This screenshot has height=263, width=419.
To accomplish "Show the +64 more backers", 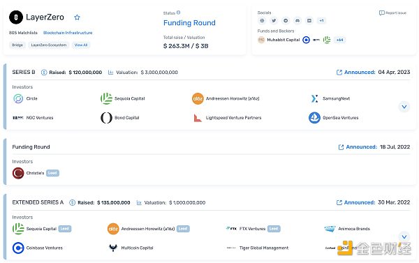I will click(339, 40).
